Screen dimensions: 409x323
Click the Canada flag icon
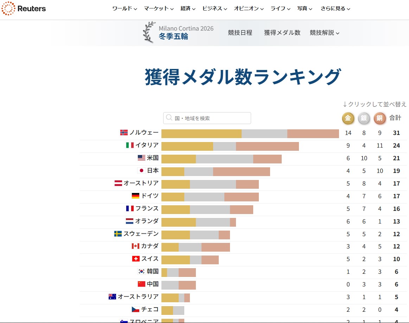(x=135, y=246)
